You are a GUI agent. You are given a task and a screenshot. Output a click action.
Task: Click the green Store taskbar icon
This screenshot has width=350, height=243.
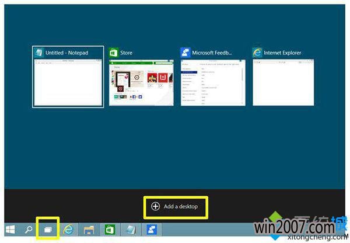[x=110, y=230]
